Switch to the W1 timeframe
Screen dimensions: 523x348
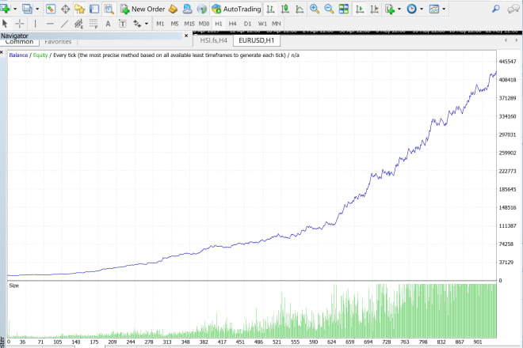(262, 24)
